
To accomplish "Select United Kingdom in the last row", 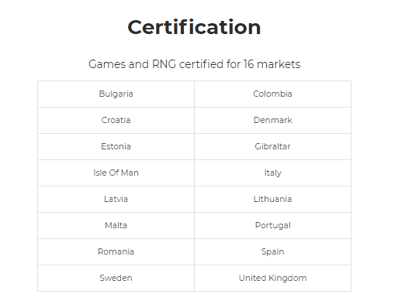I will click(x=272, y=278).
